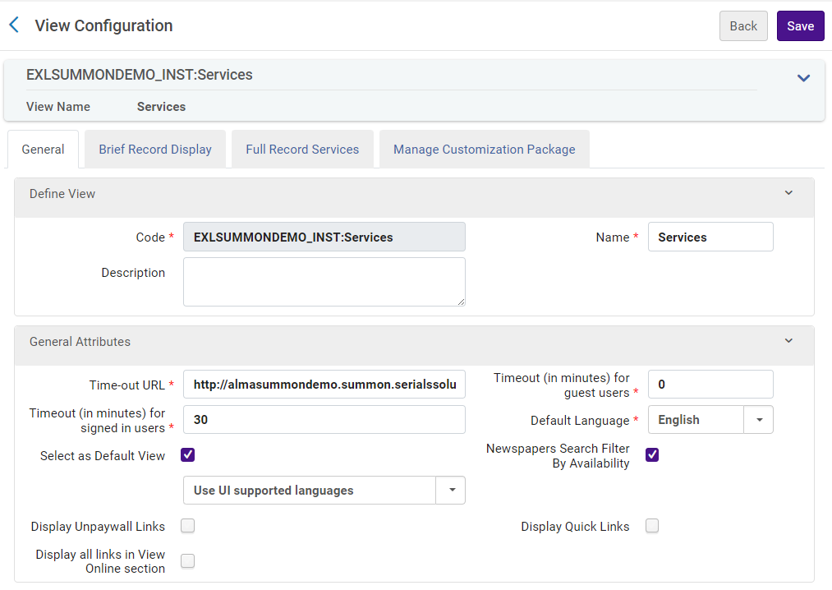The width and height of the screenshot is (832, 590).
Task: Uncheck Newspapers Search Filter By Availability
Action: tap(652, 455)
